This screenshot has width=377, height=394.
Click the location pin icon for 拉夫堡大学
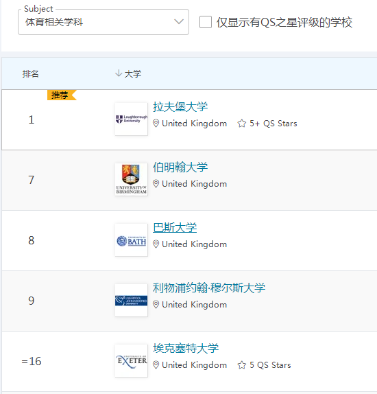[x=156, y=124]
